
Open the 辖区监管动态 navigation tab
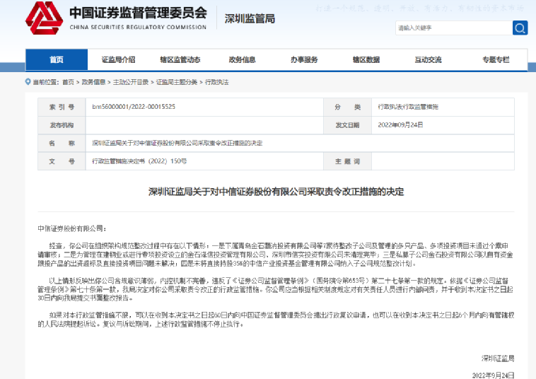(x=180, y=60)
